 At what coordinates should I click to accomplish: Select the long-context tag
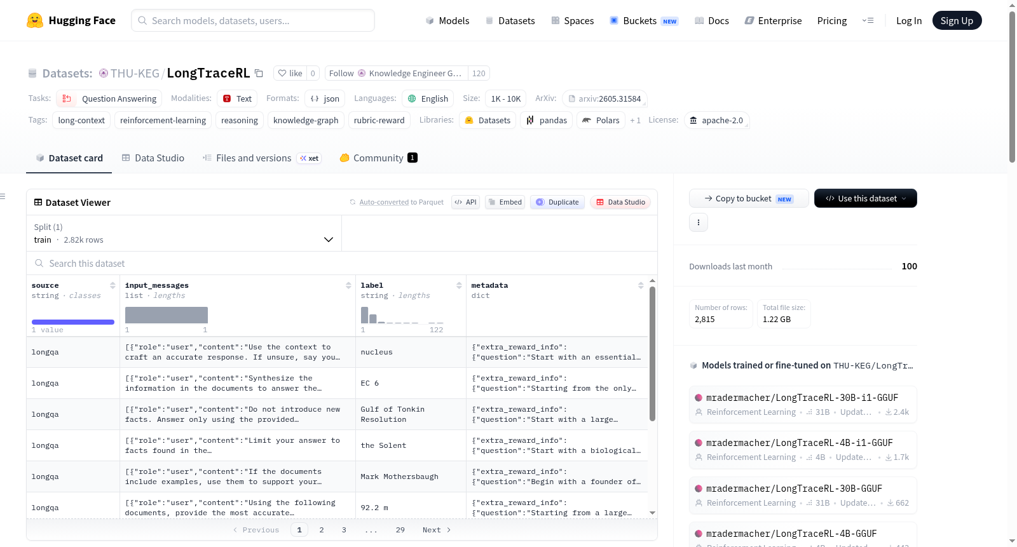click(x=81, y=120)
